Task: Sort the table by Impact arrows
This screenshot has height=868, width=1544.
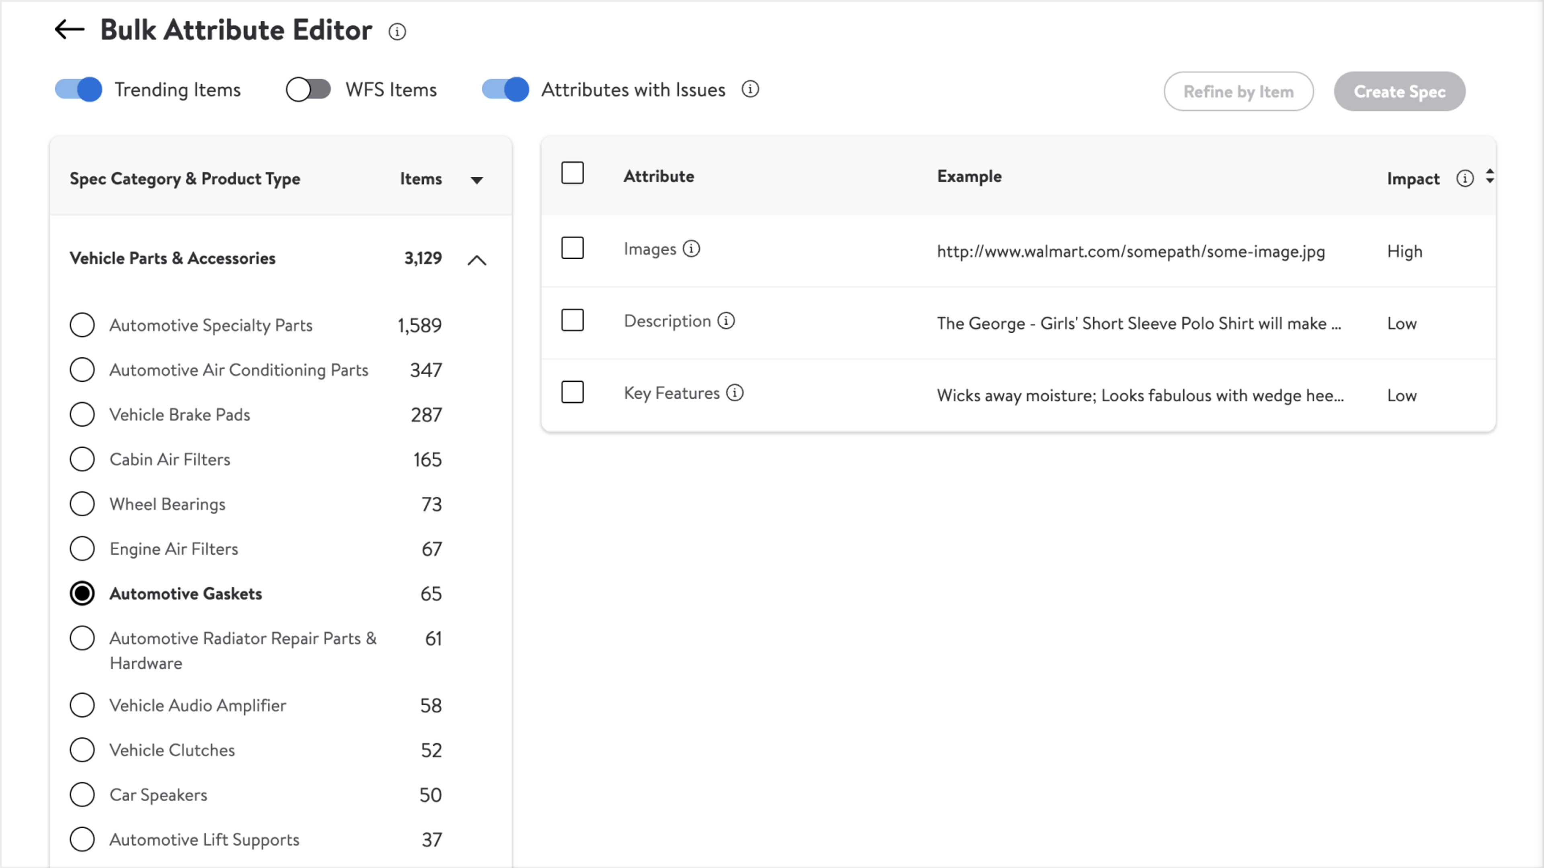Action: point(1489,177)
